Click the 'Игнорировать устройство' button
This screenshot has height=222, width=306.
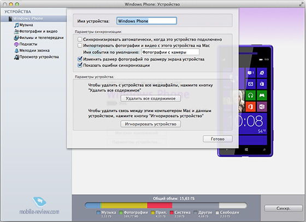[x=150, y=124]
